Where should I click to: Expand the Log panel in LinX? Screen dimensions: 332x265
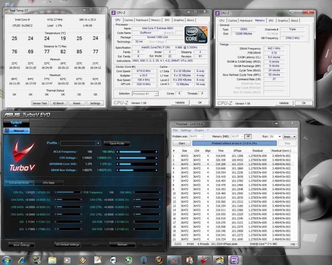coord(293,244)
